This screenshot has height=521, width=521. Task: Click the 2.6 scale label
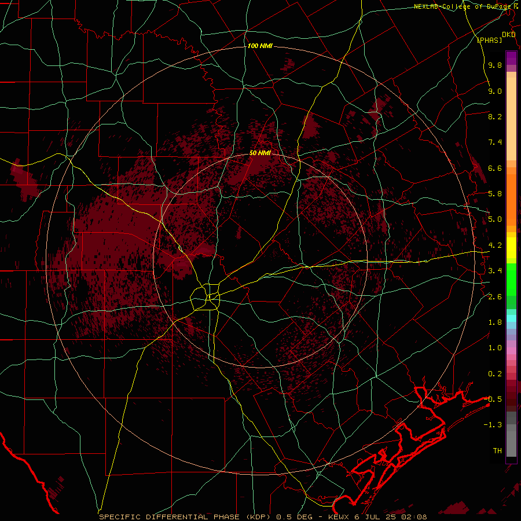coord(495,297)
